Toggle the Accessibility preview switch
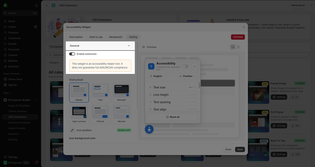Screen dimensions: 315x167 (185, 66)
